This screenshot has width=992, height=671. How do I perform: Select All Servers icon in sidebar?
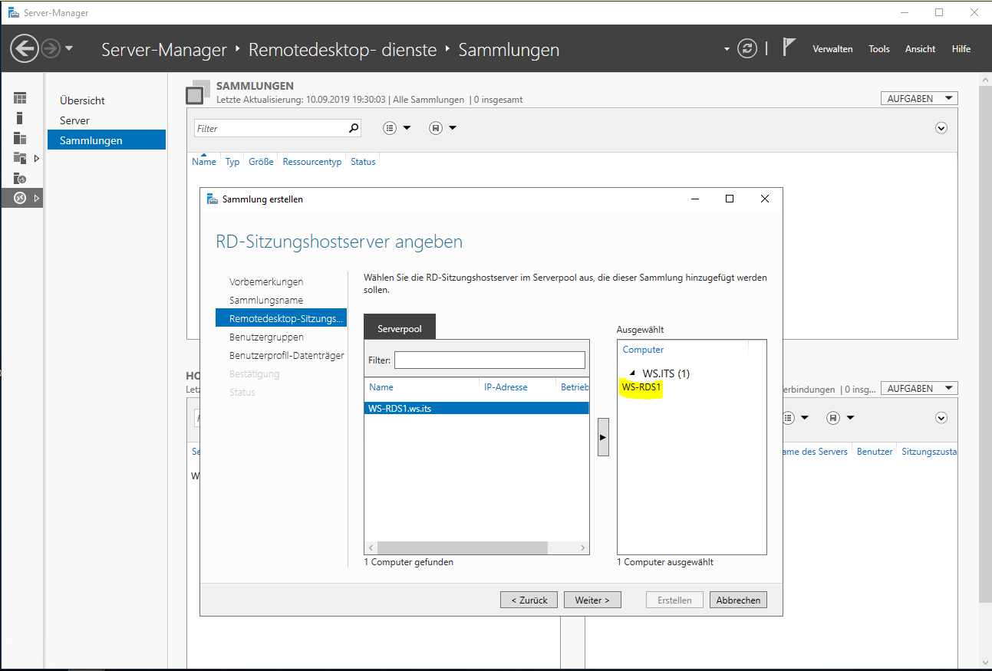(x=20, y=138)
